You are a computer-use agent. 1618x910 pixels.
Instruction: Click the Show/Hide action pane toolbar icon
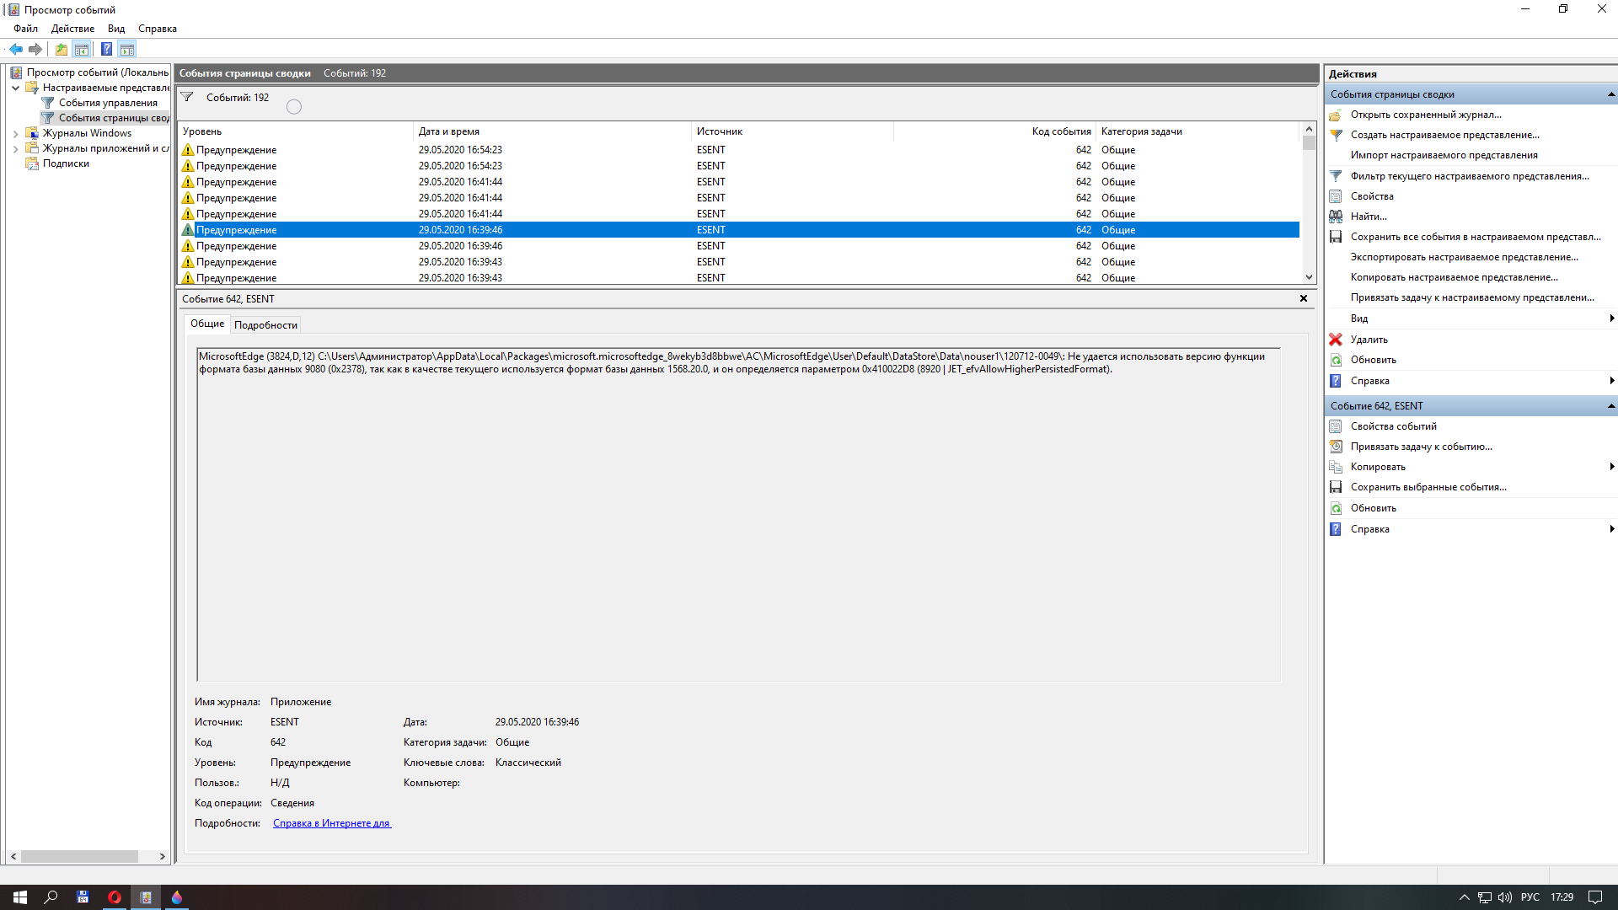(x=127, y=49)
